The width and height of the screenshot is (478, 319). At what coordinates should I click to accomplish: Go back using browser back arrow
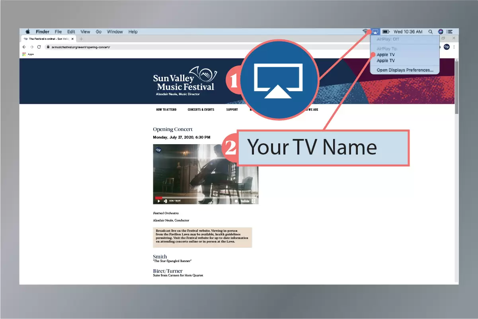click(24, 47)
